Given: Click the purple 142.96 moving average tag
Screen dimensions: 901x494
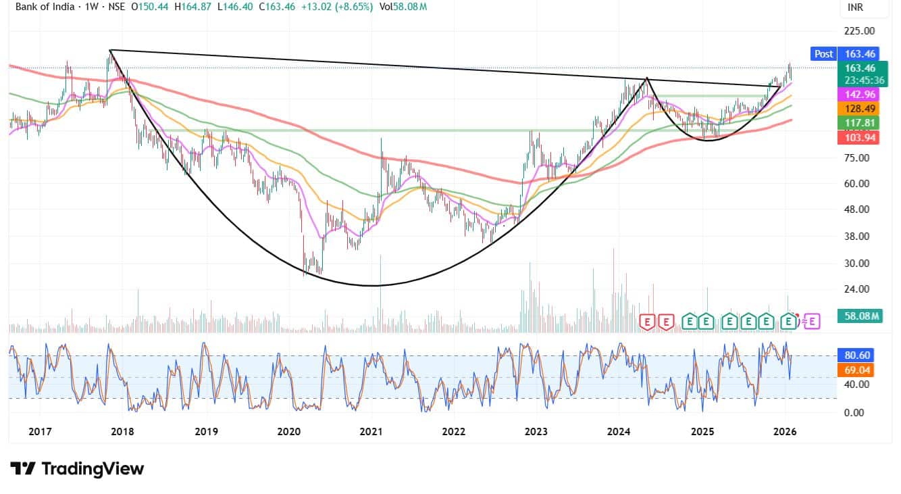Looking at the screenshot, I should (x=860, y=94).
